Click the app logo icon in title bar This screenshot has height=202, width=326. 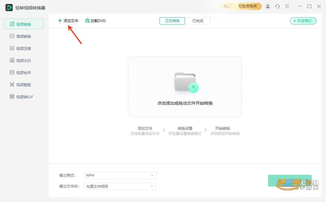(x=9, y=8)
